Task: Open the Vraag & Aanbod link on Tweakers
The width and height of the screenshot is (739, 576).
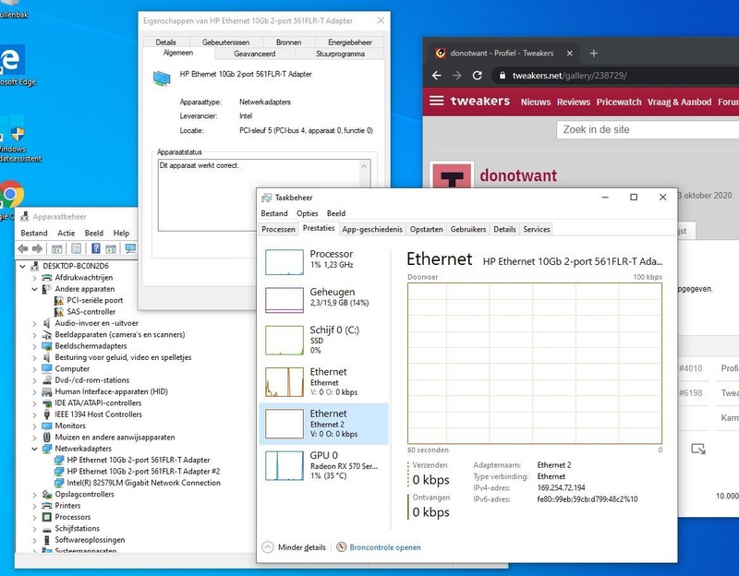Action: click(x=679, y=102)
